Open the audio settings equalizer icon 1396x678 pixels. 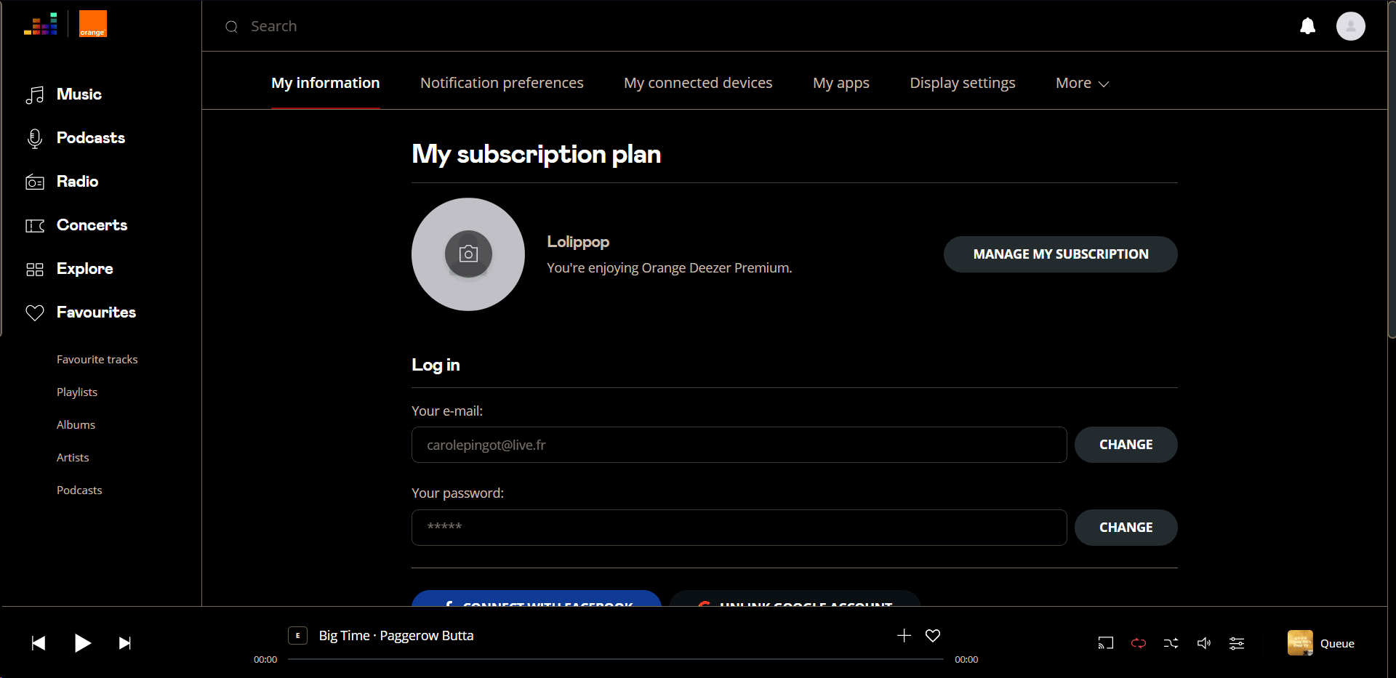click(1237, 643)
